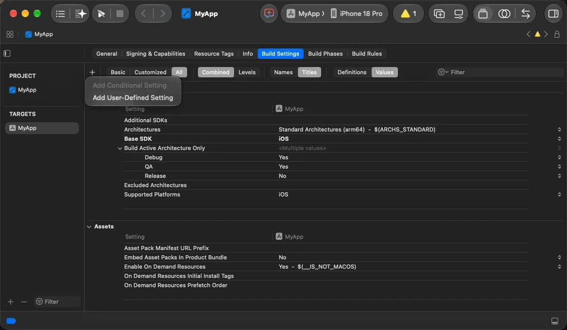567x330 pixels.
Task: Click MyApp in the jump bar
Action: pos(39,35)
